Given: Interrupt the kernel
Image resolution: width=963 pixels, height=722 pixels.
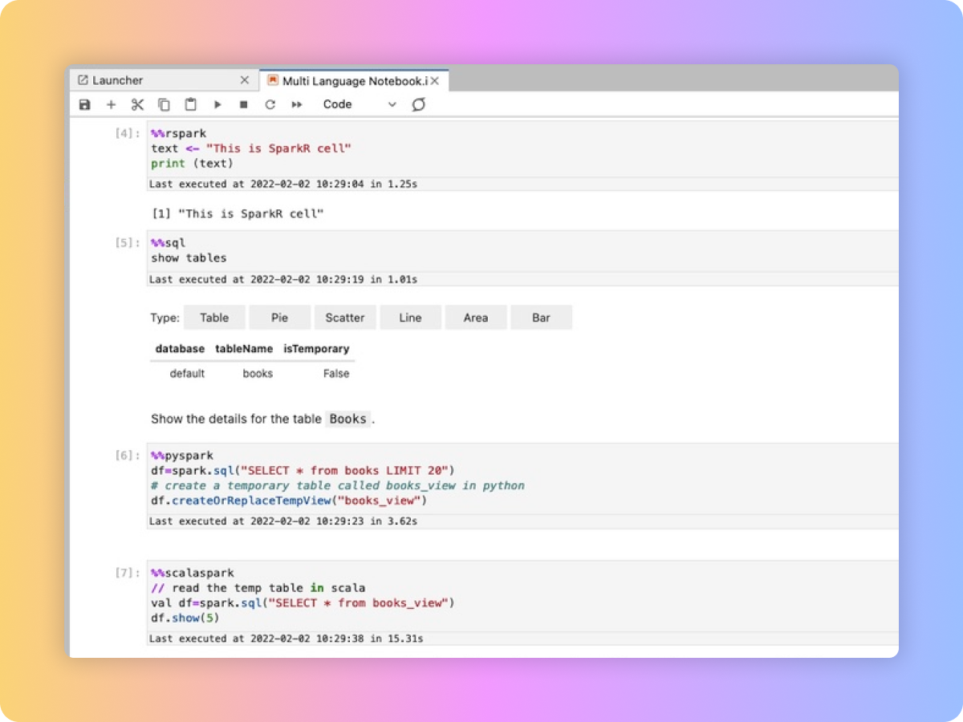Looking at the screenshot, I should [243, 104].
